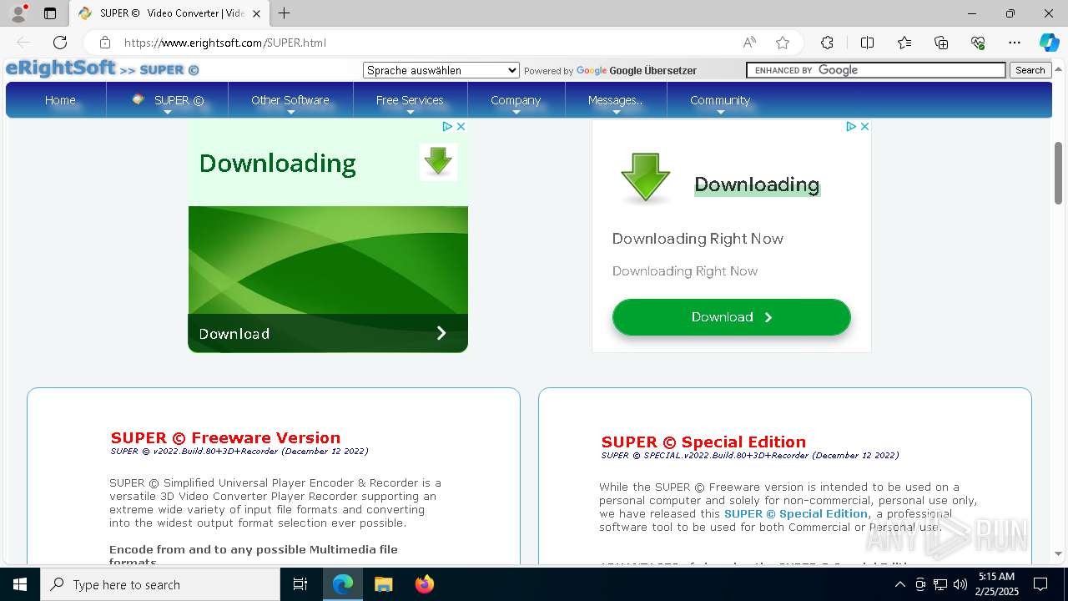Open Task View on taskbar

click(300, 584)
